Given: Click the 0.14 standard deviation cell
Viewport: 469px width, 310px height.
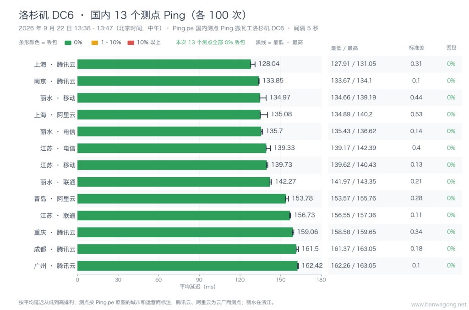Looking at the screenshot, I should [x=416, y=131].
